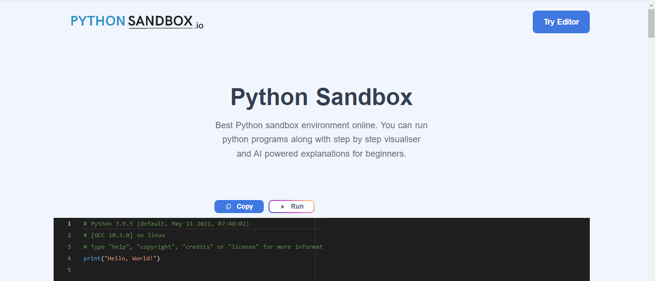Open the Python Sandbox.io logo link

coord(137,22)
